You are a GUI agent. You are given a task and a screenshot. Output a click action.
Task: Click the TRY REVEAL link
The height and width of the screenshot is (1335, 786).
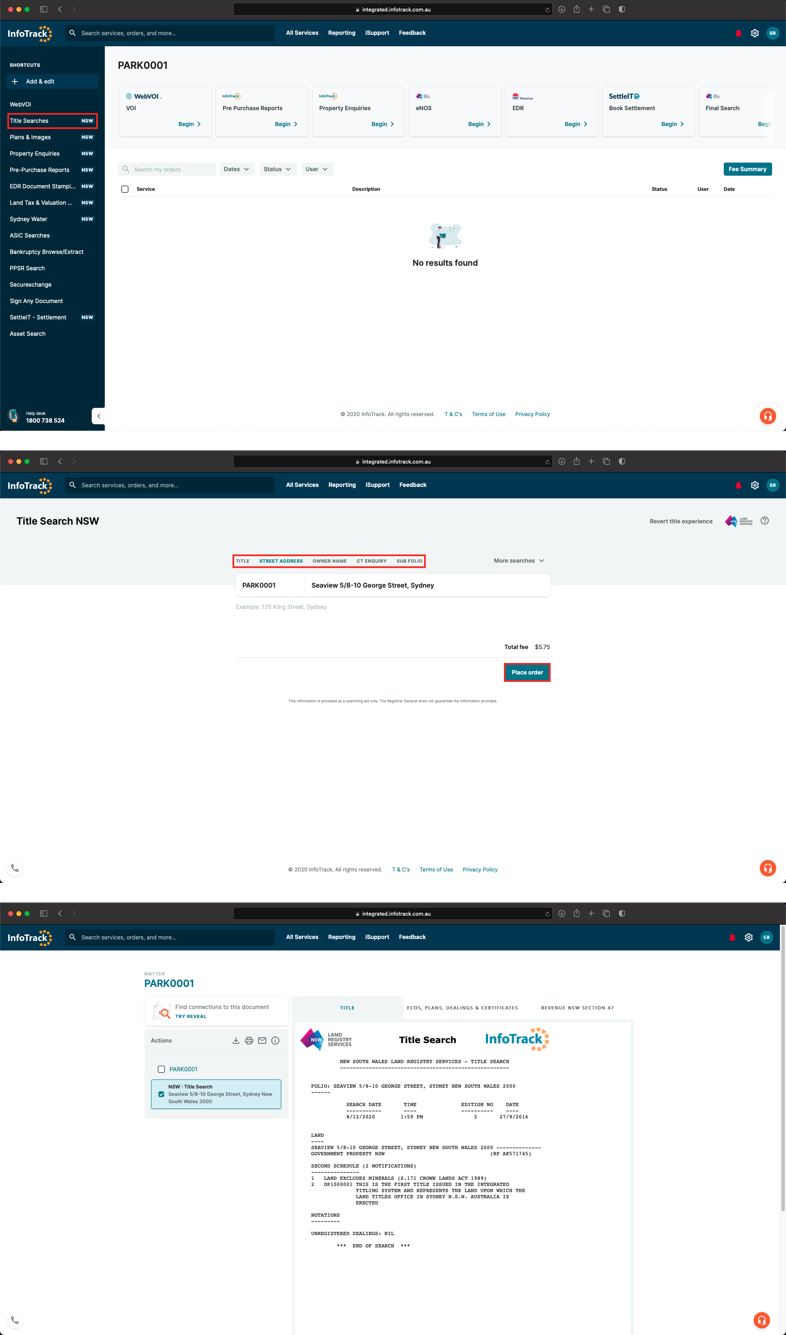point(191,1016)
